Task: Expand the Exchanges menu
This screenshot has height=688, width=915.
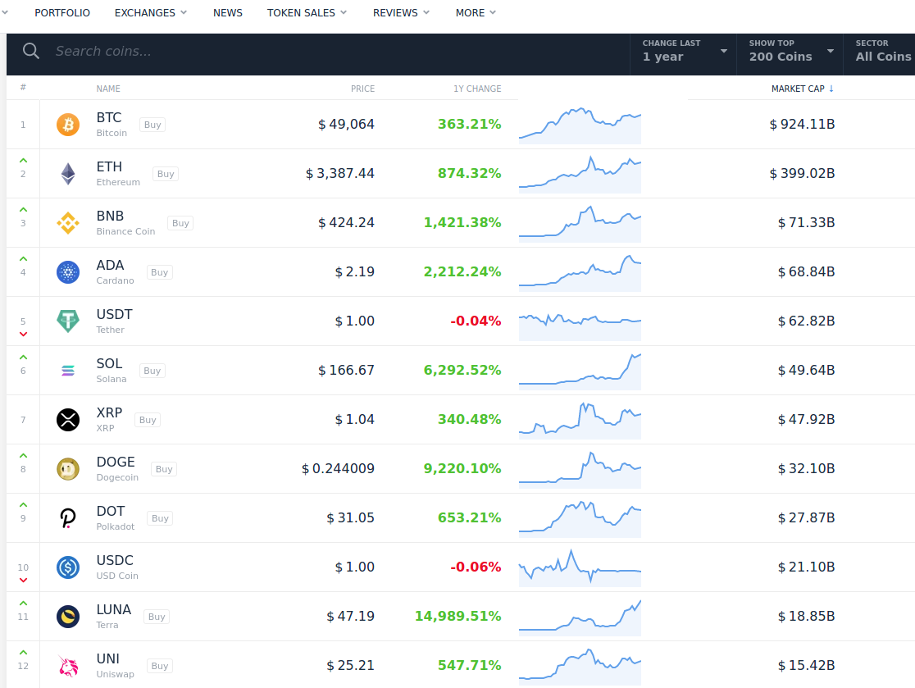Action: (x=151, y=13)
